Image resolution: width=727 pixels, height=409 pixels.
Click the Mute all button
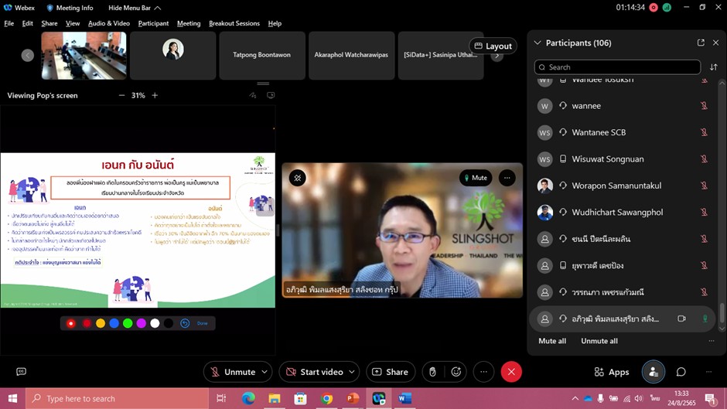(552, 341)
